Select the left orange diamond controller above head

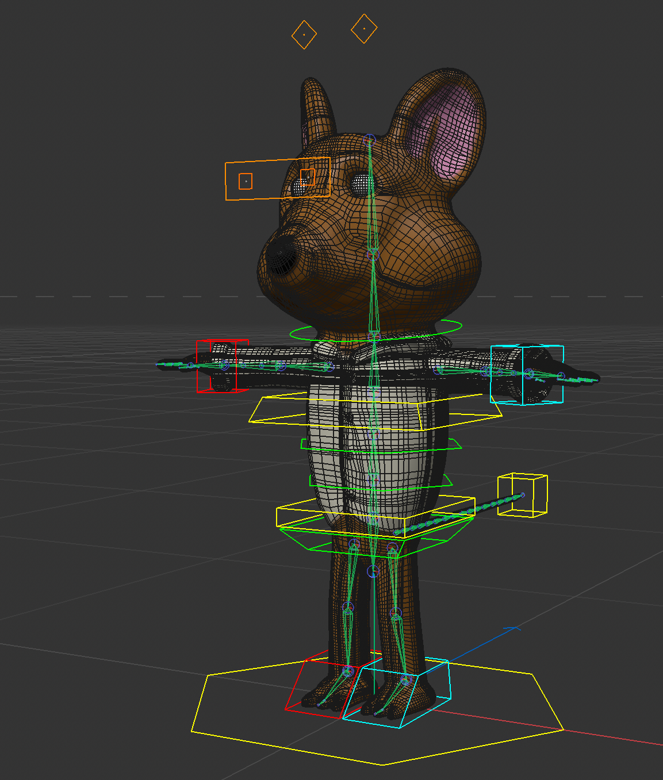(304, 34)
